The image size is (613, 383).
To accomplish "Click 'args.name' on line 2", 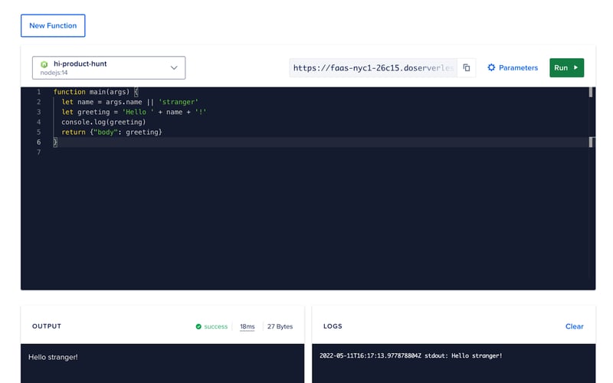I will (124, 102).
